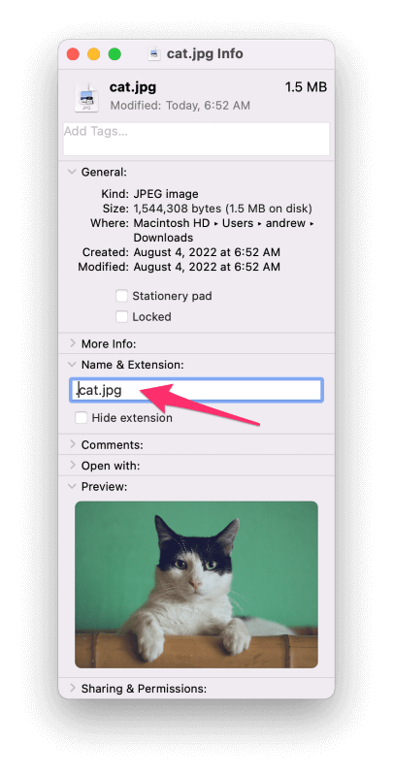Screen dimensions: 393x776
Task: Click the red close window button
Action: 73,54
